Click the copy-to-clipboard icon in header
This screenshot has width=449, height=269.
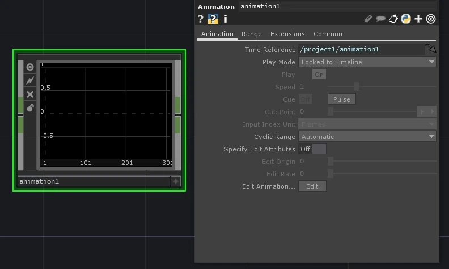tap(393, 19)
